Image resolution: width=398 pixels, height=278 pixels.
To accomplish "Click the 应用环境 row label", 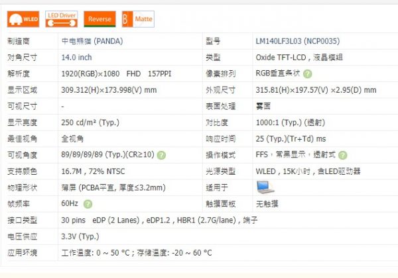I will [23, 253].
